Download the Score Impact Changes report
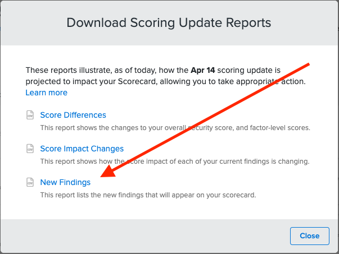This screenshot has height=254, width=339. point(82,149)
